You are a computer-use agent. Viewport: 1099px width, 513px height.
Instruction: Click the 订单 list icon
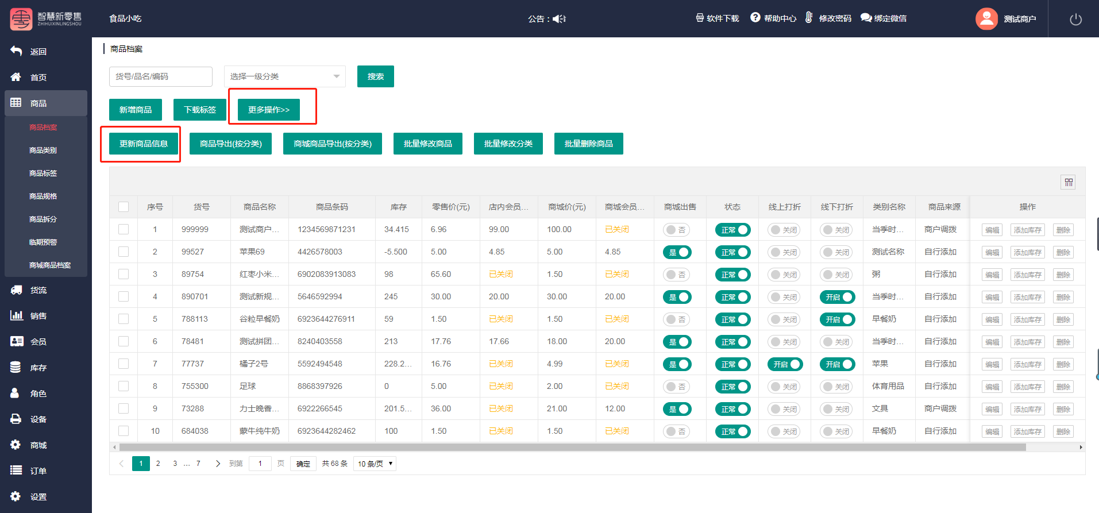point(16,470)
